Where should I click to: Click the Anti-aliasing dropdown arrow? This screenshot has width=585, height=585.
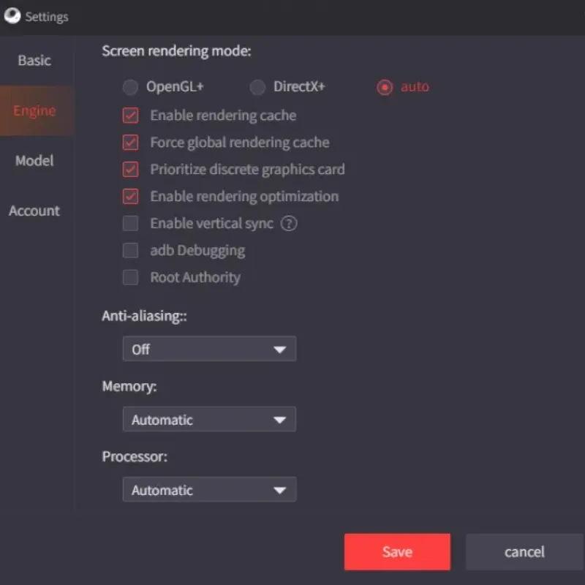click(x=281, y=349)
